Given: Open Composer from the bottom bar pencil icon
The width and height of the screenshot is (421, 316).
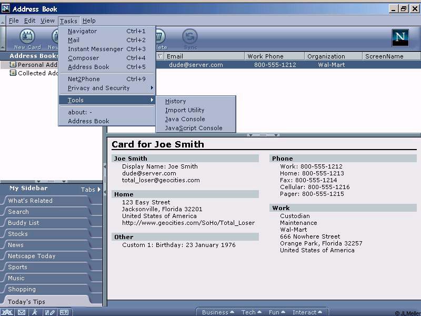Looking at the screenshot, I should point(49,312).
